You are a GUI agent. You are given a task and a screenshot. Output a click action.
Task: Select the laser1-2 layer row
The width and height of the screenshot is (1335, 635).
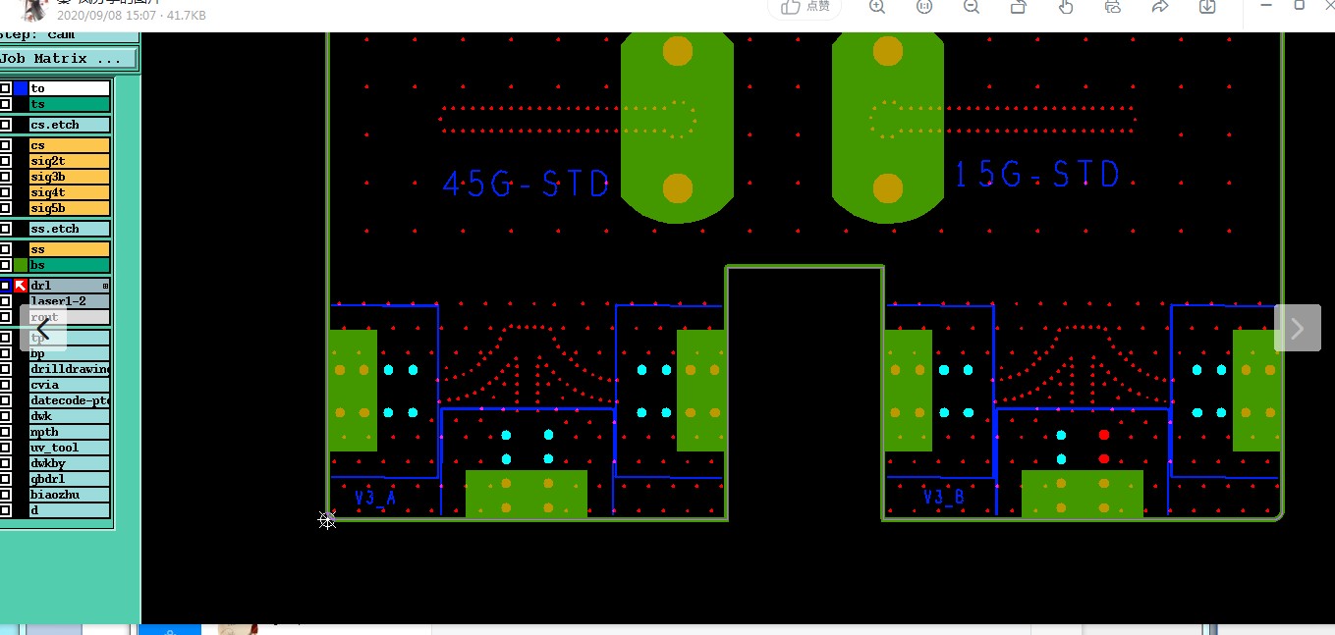click(x=70, y=301)
